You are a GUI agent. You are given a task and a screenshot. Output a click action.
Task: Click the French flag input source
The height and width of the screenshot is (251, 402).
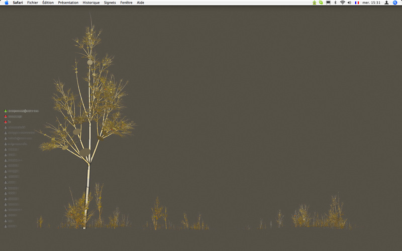pos(357,3)
